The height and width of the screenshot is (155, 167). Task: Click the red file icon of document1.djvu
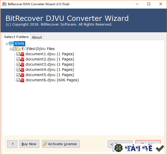[x=22, y=54]
